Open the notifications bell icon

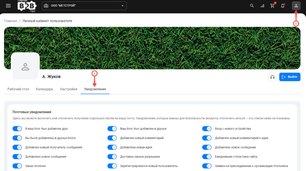283,6
